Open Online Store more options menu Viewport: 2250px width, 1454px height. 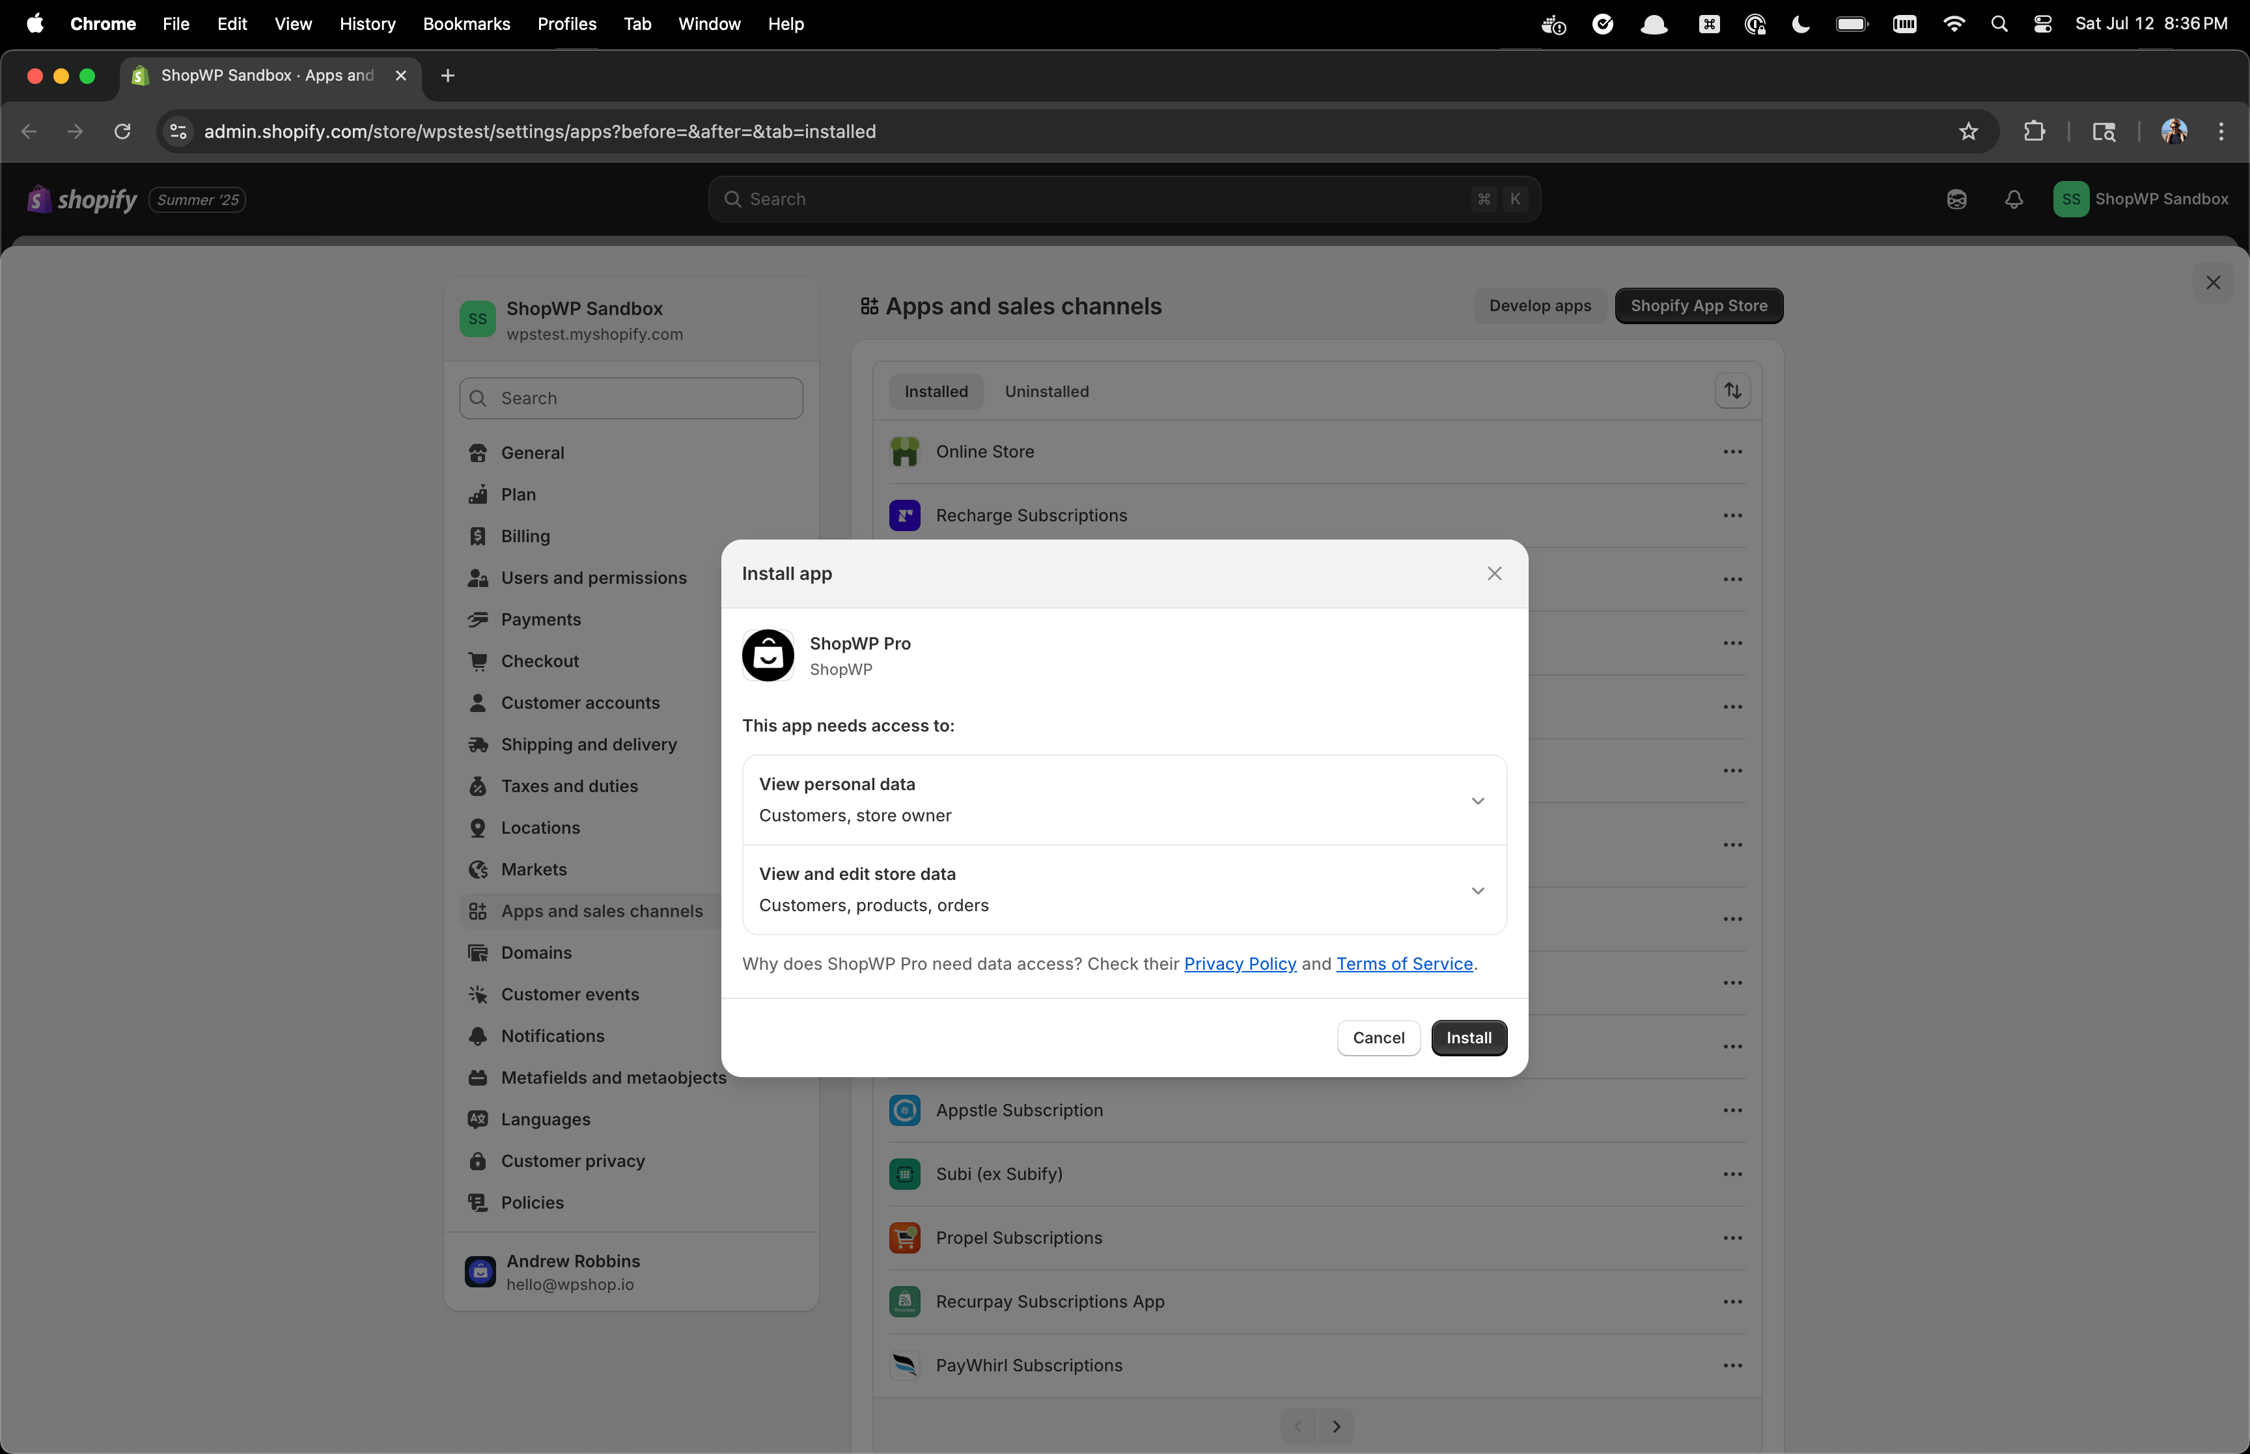(1732, 451)
